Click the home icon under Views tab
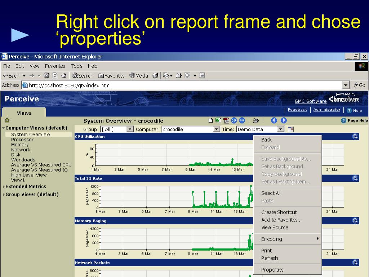The width and height of the screenshot is (369, 277). pos(7,120)
